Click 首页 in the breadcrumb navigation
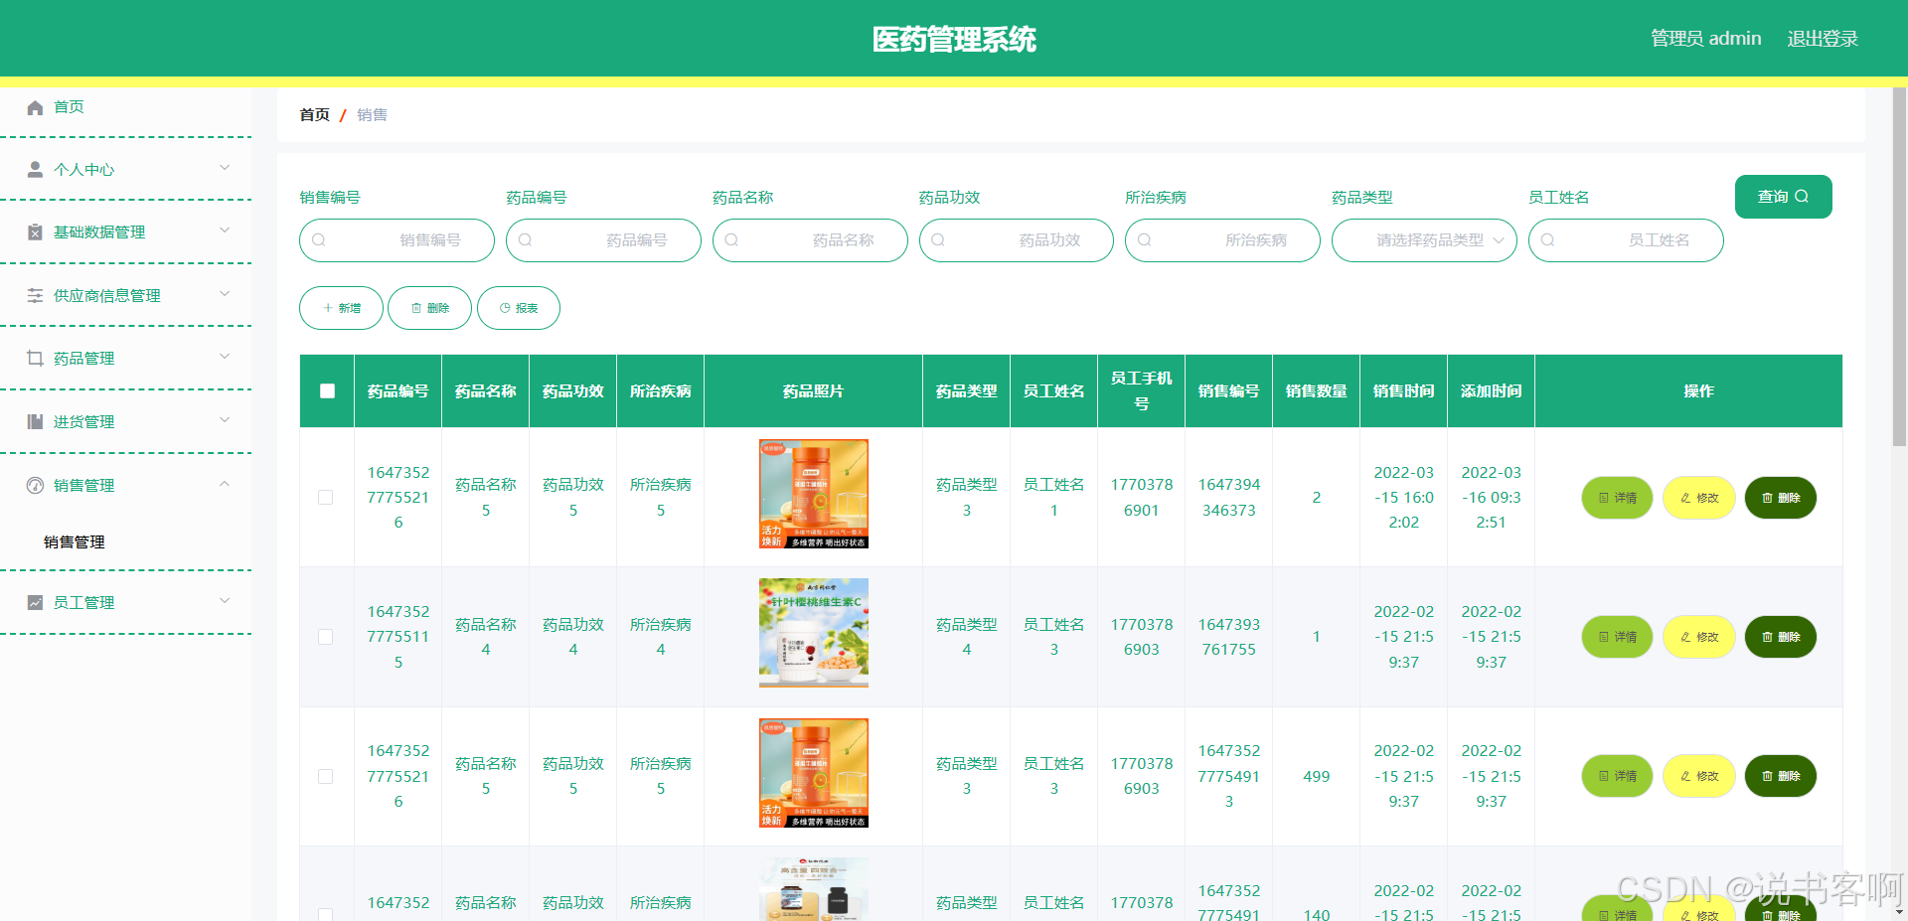This screenshot has height=921, width=1908. (x=313, y=114)
